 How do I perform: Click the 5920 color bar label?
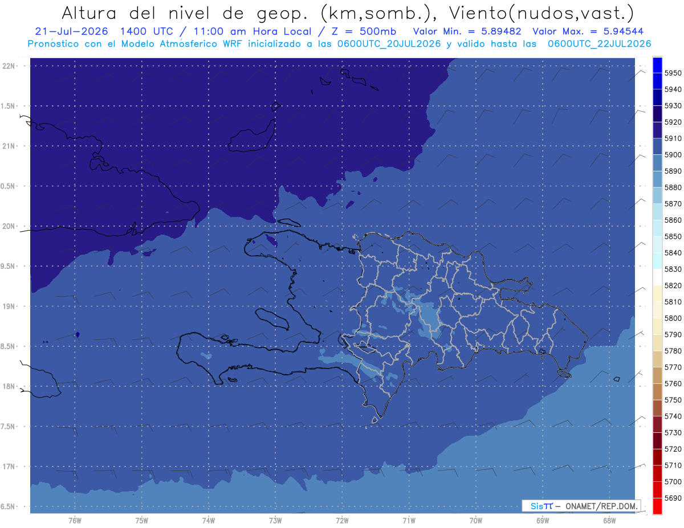[673, 122]
